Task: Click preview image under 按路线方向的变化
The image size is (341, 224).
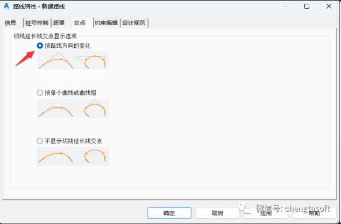Action: [73, 60]
